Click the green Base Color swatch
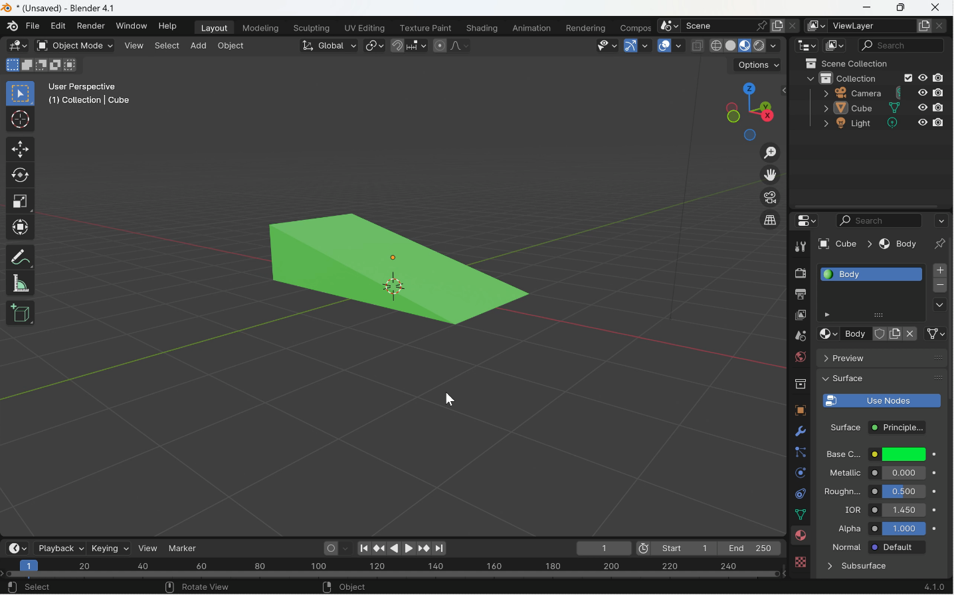The image size is (954, 595). [x=904, y=455]
